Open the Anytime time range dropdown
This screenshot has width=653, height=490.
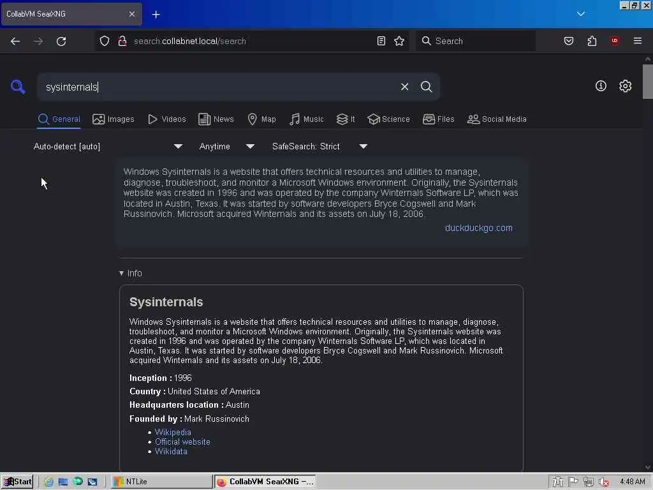coord(227,146)
